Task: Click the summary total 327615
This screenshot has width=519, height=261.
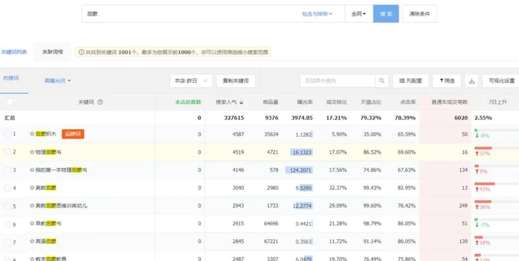Action: pos(234,118)
